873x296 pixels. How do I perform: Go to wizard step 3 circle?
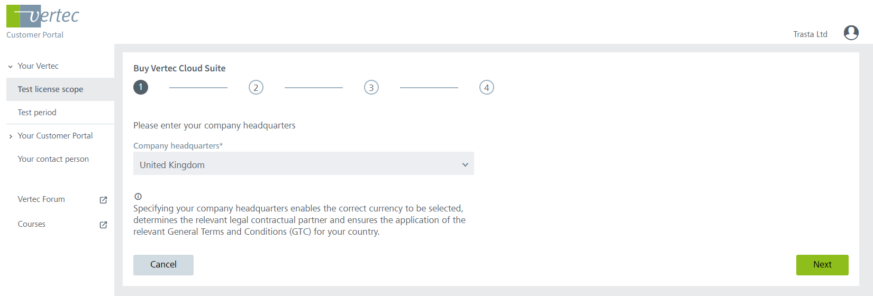coord(371,88)
